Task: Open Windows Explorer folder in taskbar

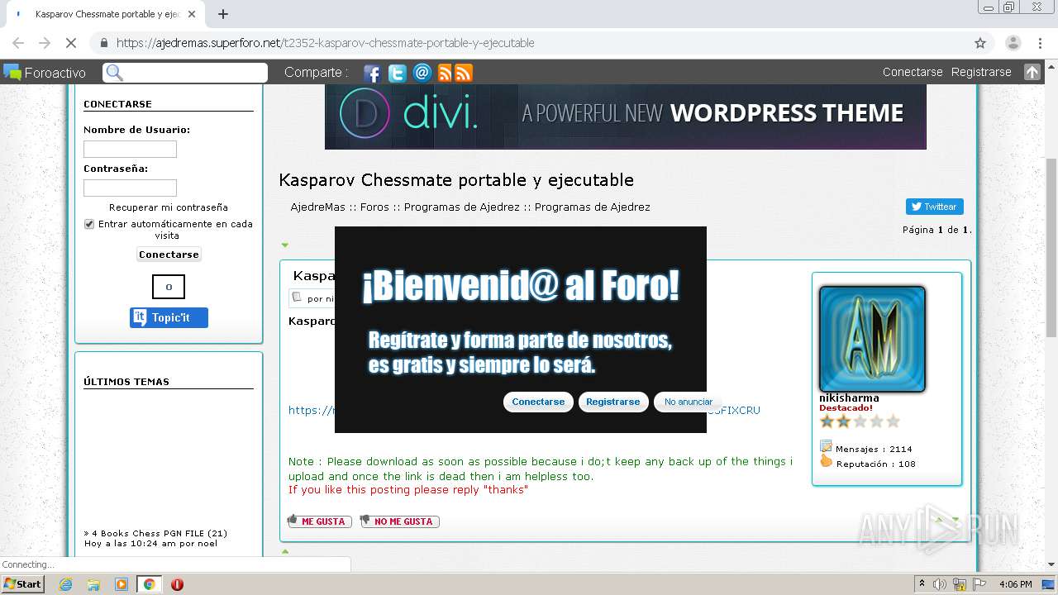Action: click(93, 584)
